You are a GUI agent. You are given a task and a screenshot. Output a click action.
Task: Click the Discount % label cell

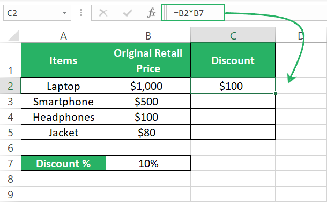(x=63, y=163)
